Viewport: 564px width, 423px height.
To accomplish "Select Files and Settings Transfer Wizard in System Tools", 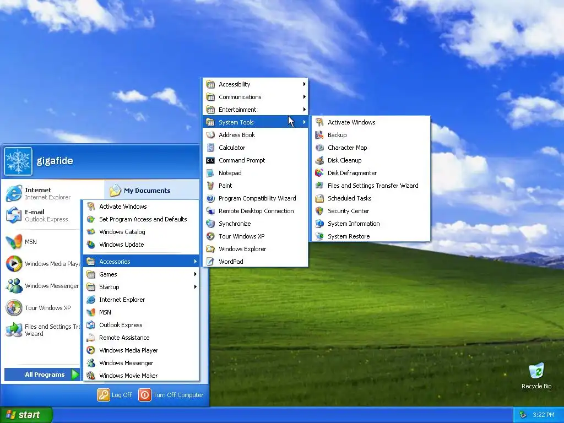I will click(371, 186).
